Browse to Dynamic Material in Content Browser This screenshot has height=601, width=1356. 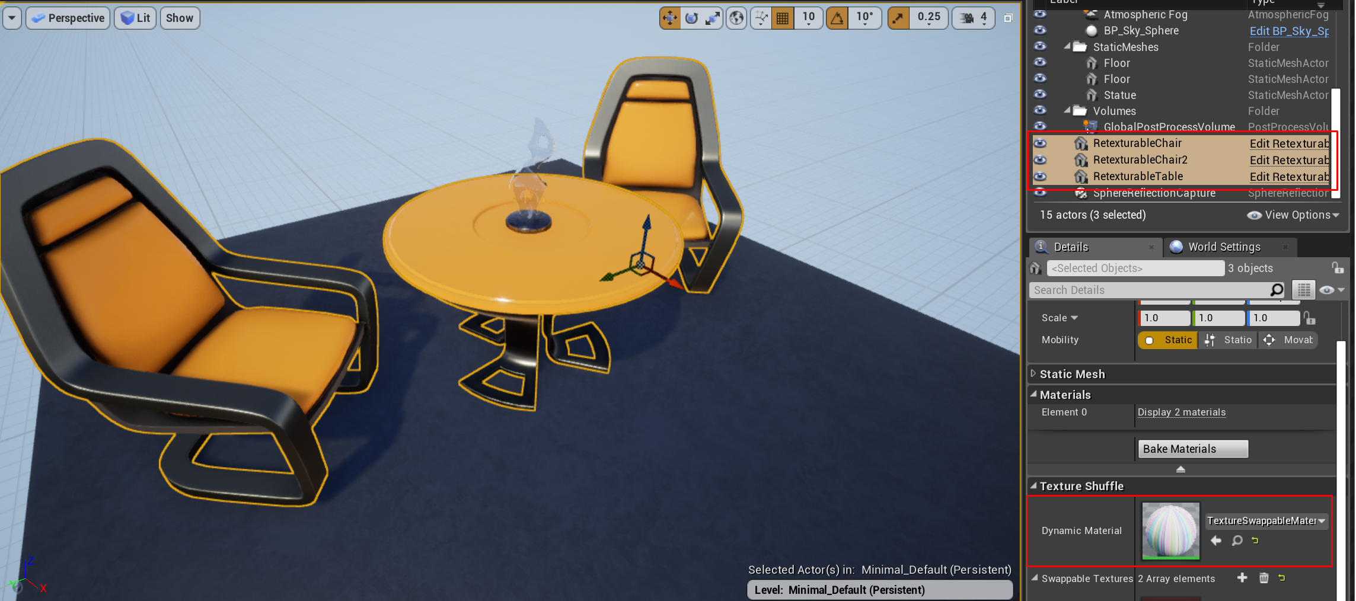(x=1237, y=541)
